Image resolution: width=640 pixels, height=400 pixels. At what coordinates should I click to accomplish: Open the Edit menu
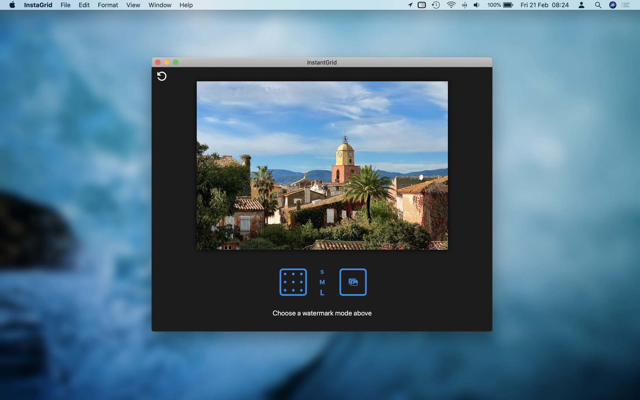pos(84,5)
